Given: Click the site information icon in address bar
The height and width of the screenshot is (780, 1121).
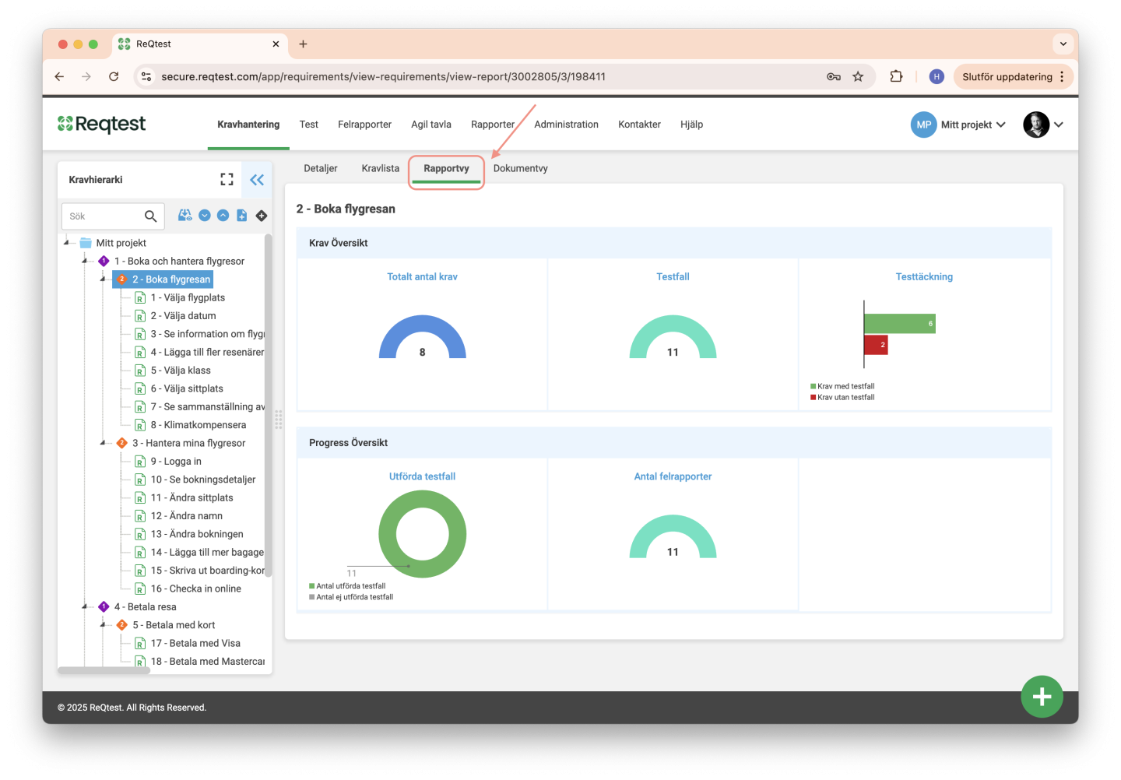Looking at the screenshot, I should point(146,76).
